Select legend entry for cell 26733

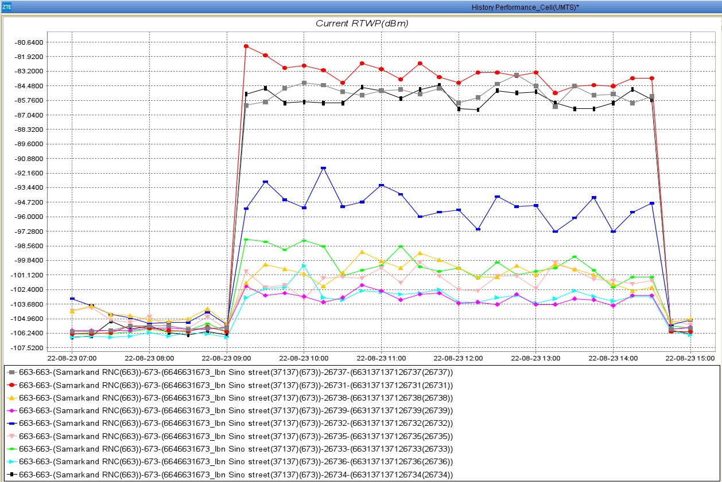point(230,449)
